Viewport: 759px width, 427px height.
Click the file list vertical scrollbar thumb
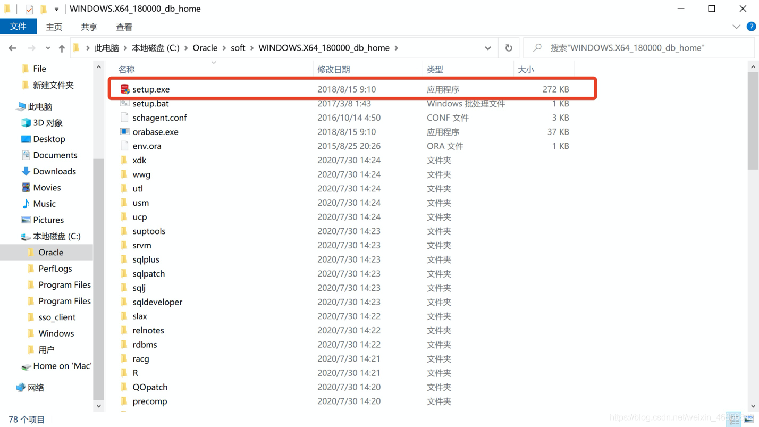753,121
